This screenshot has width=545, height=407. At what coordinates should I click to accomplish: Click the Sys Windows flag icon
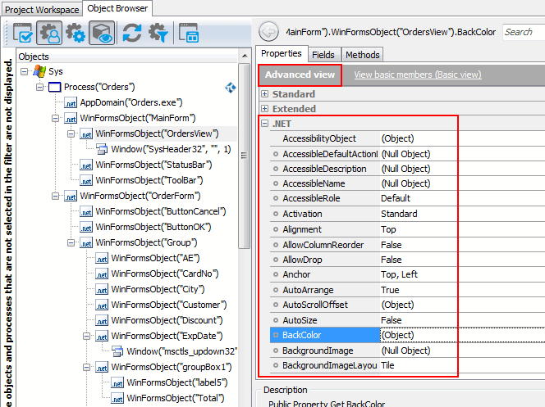39,71
